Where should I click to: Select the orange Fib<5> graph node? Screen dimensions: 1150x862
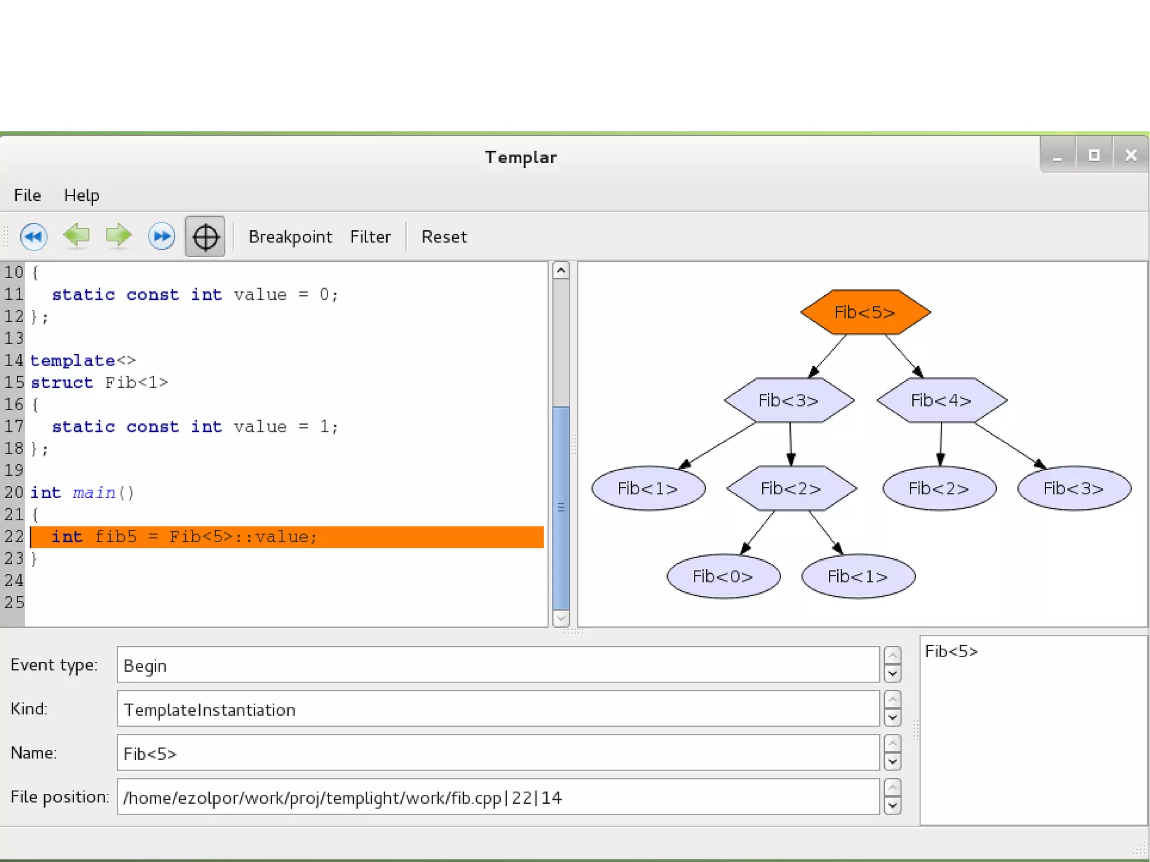point(865,312)
